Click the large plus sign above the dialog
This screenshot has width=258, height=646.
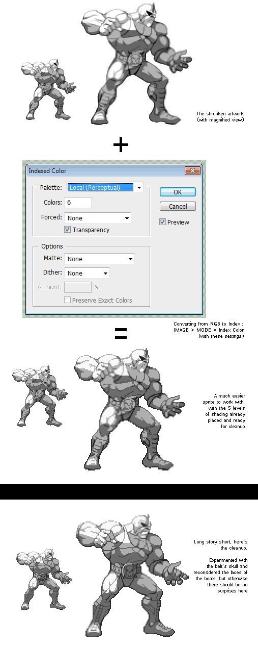(121, 145)
